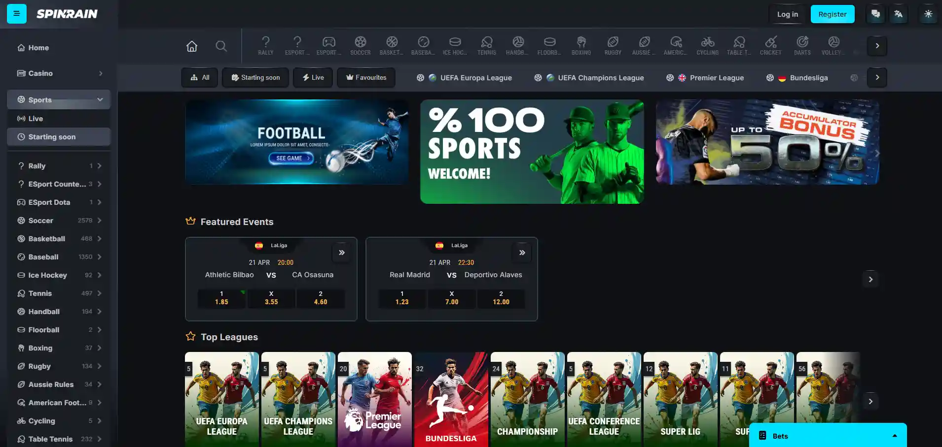The width and height of the screenshot is (942, 447).
Task: Open the Accumulator Bonus 50% banner
Action: (x=767, y=142)
